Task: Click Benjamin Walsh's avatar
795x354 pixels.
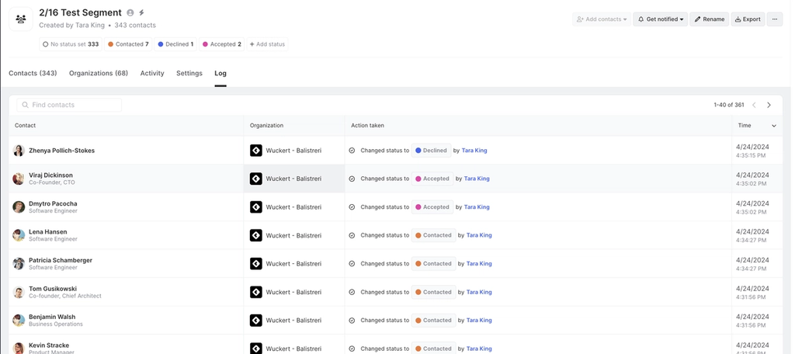Action: (x=19, y=321)
